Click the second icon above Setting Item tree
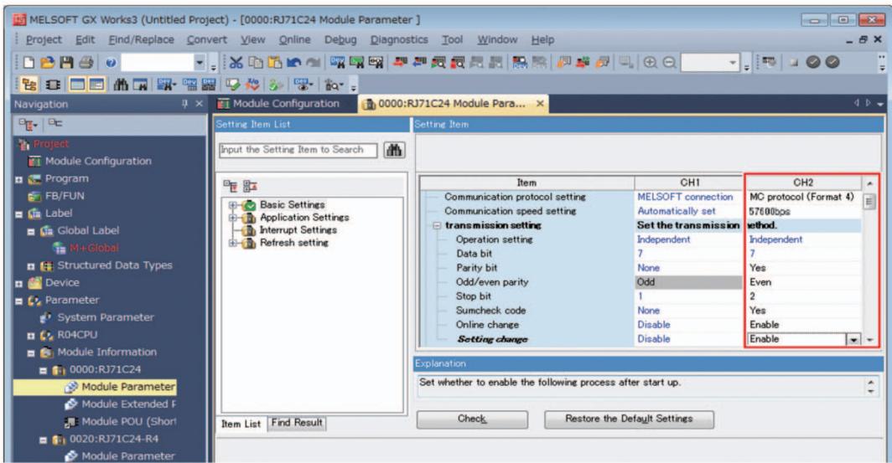Viewport: 892px width, 463px height. (x=251, y=186)
